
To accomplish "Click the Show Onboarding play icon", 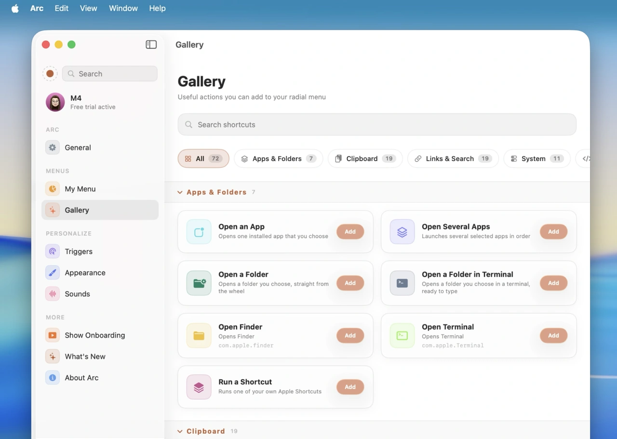I will [x=53, y=335].
